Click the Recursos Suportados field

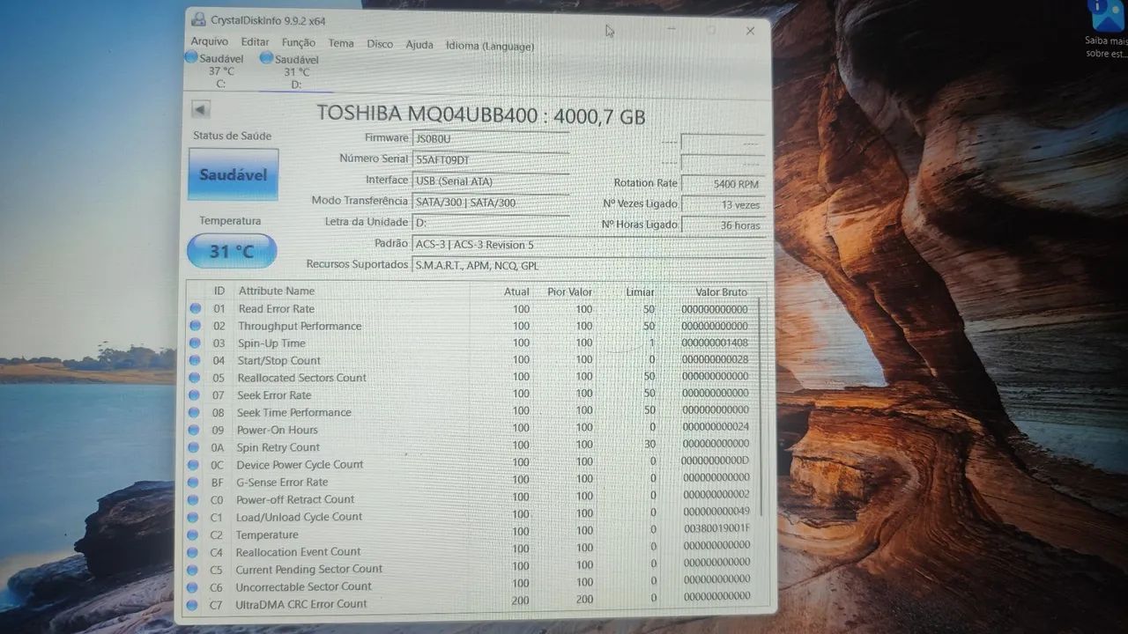(x=588, y=266)
